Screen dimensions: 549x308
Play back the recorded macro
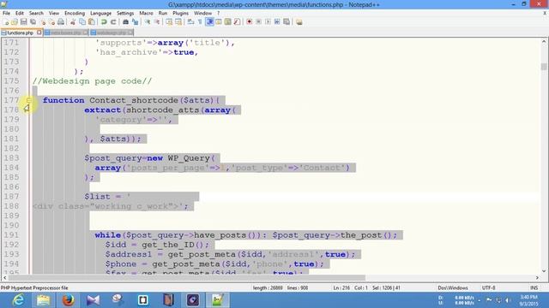268,22
